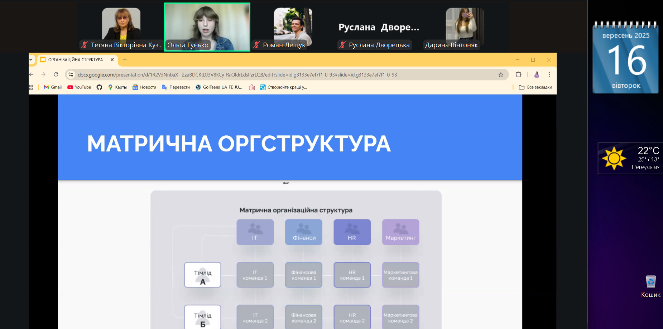Viewport: 663px width, 329px height.
Task: Expand the Все закладки bookmarks folder
Action: click(x=535, y=87)
